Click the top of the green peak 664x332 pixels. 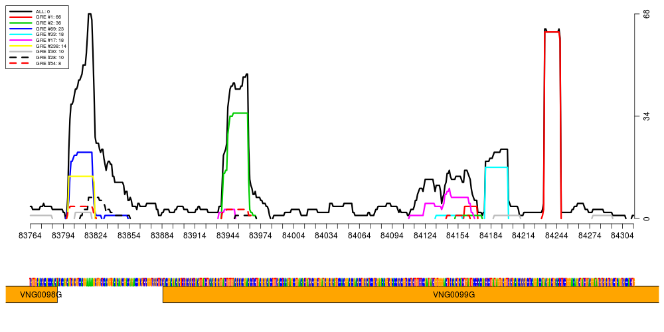coord(240,114)
